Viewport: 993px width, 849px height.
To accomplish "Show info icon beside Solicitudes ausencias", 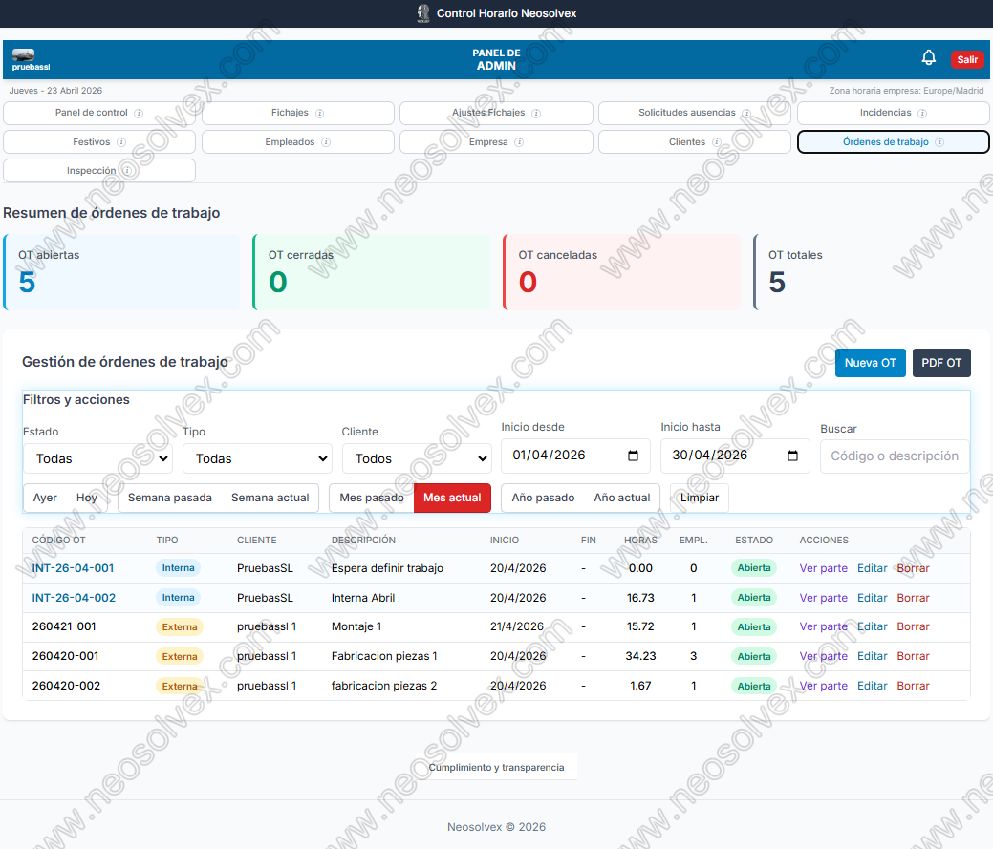I will pos(746,114).
